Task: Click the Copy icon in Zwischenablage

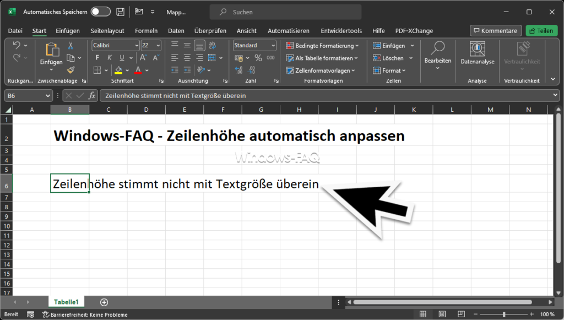Action: pos(70,58)
